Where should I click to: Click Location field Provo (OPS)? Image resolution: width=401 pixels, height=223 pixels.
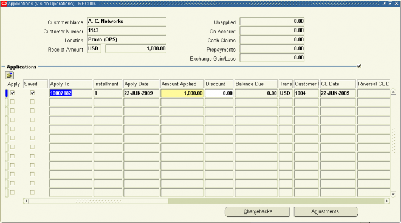[126, 39]
